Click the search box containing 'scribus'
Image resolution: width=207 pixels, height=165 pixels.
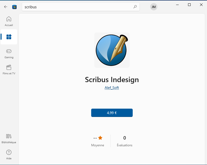click(x=78, y=7)
